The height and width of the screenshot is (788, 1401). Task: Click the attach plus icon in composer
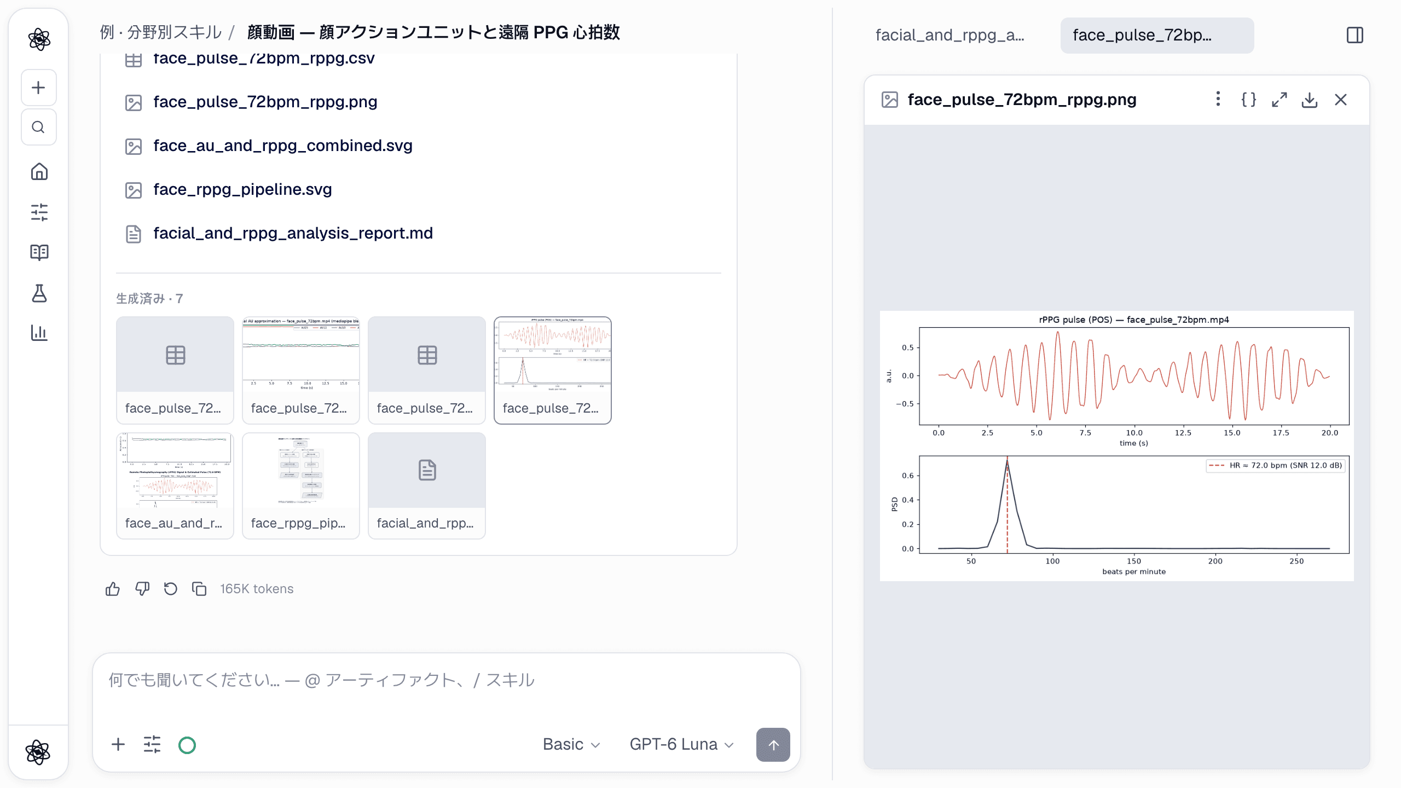point(118,744)
